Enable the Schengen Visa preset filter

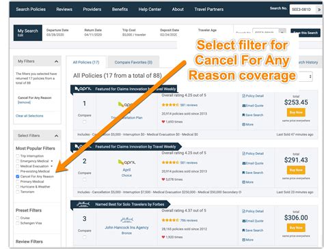point(18,223)
